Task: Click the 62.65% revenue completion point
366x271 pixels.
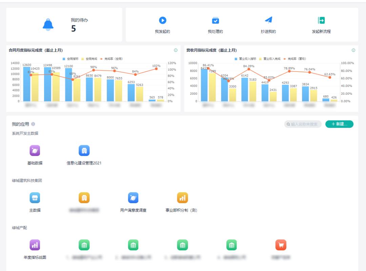Action: [x=330, y=77]
